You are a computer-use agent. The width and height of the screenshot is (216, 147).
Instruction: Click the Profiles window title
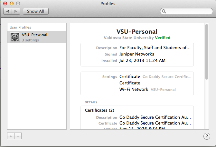click(x=108, y=4)
